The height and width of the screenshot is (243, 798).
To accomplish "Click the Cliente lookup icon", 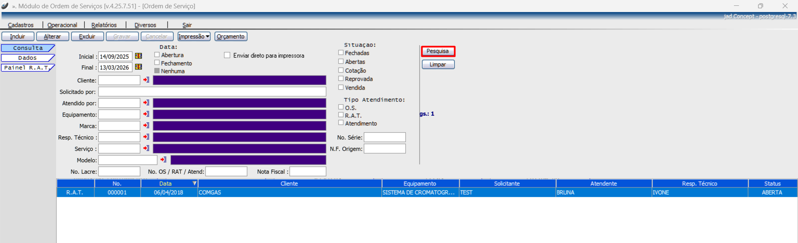I will pos(146,80).
